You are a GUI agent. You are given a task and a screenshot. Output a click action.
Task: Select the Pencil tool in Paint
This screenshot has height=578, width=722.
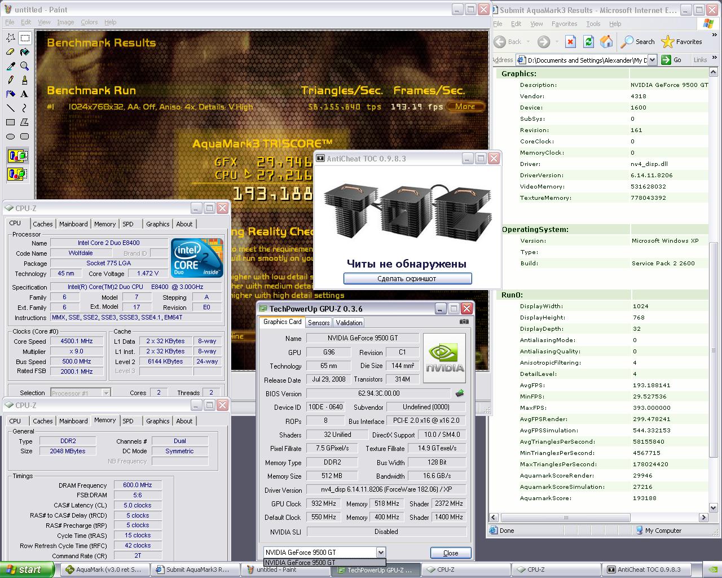tap(11, 80)
